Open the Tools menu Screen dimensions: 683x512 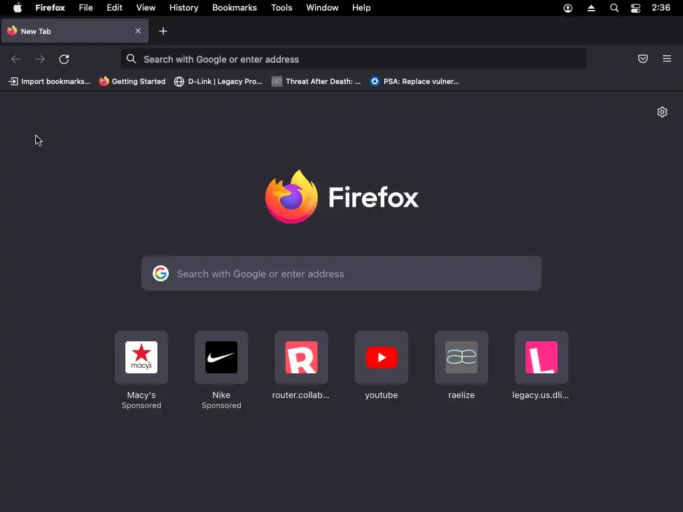point(281,8)
